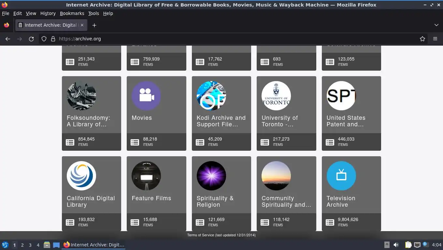This screenshot has width=443, height=250.
Task: Open the Help menu
Action: click(x=108, y=13)
